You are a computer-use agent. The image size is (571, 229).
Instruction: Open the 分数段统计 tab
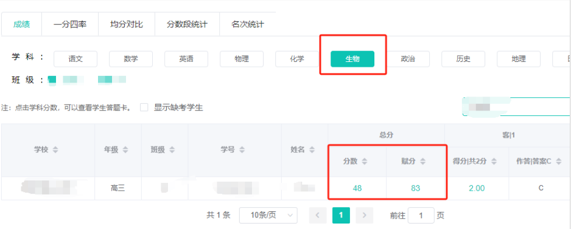tap(187, 25)
